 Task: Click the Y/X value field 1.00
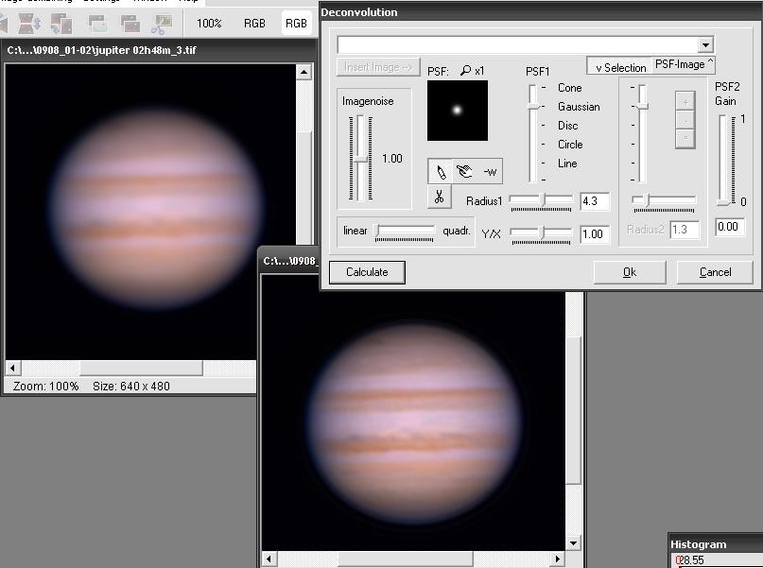pos(595,234)
